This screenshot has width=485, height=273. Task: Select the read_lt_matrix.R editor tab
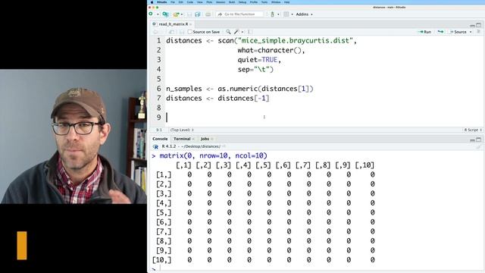click(x=174, y=24)
